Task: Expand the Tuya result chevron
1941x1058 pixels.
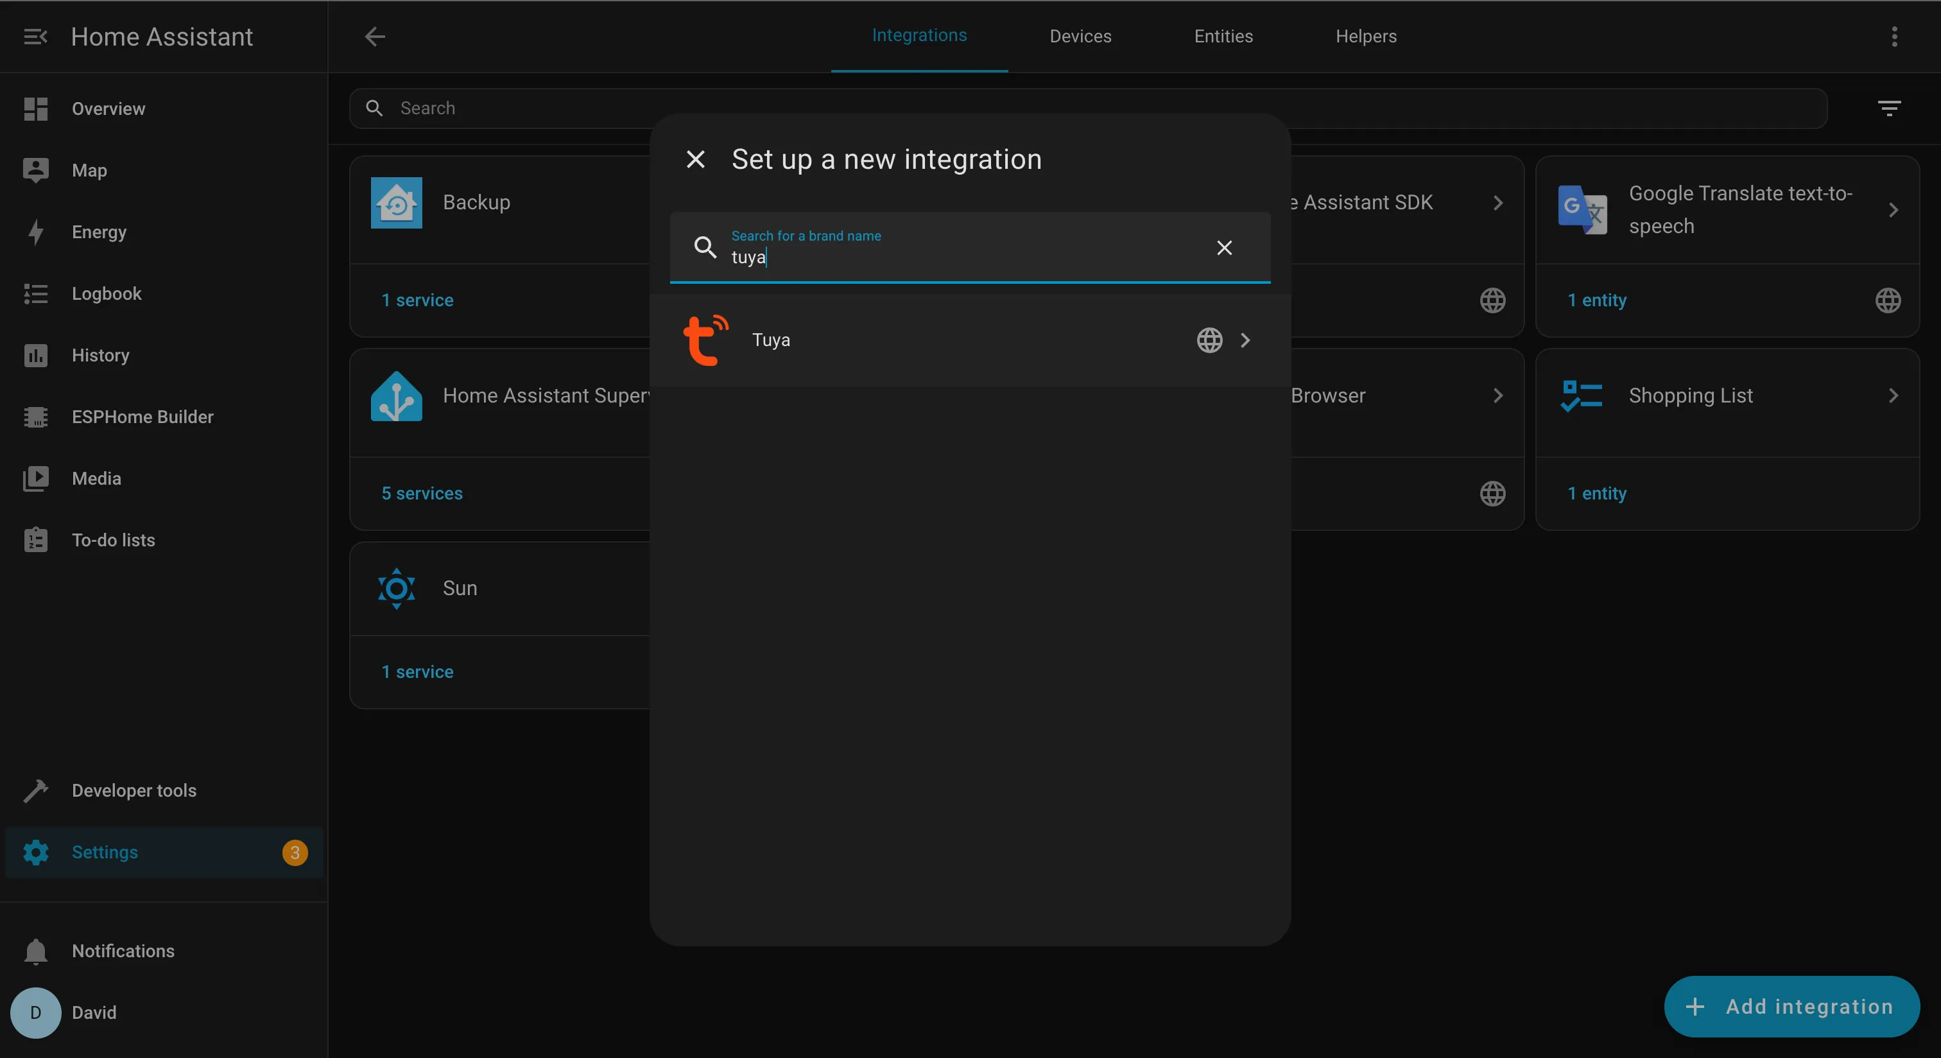Action: point(1245,341)
